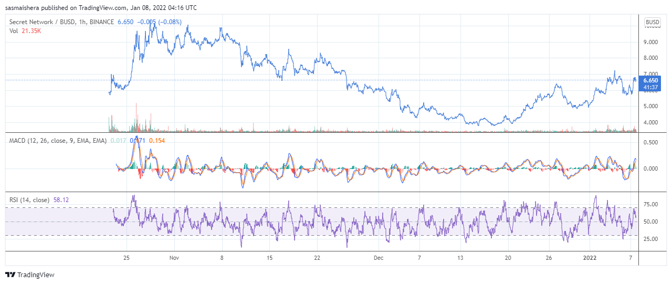Click the 4.000 price scale label

click(651, 122)
